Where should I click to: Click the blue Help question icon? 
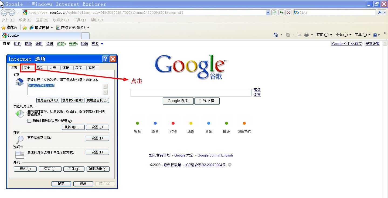pos(375,35)
